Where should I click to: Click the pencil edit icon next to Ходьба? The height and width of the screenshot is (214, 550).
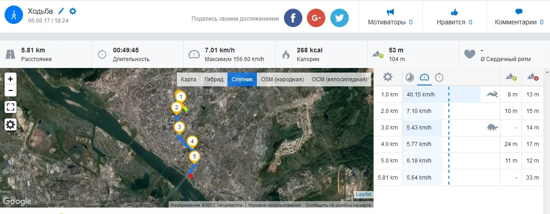tap(62, 11)
